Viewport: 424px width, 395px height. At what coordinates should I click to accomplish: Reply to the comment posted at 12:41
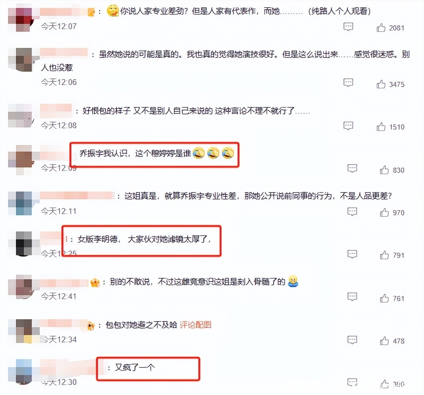coord(352,297)
